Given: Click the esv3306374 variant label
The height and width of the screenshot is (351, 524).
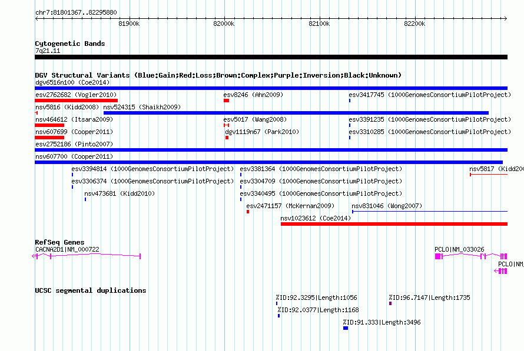Looking at the screenshot, I should point(152,181).
